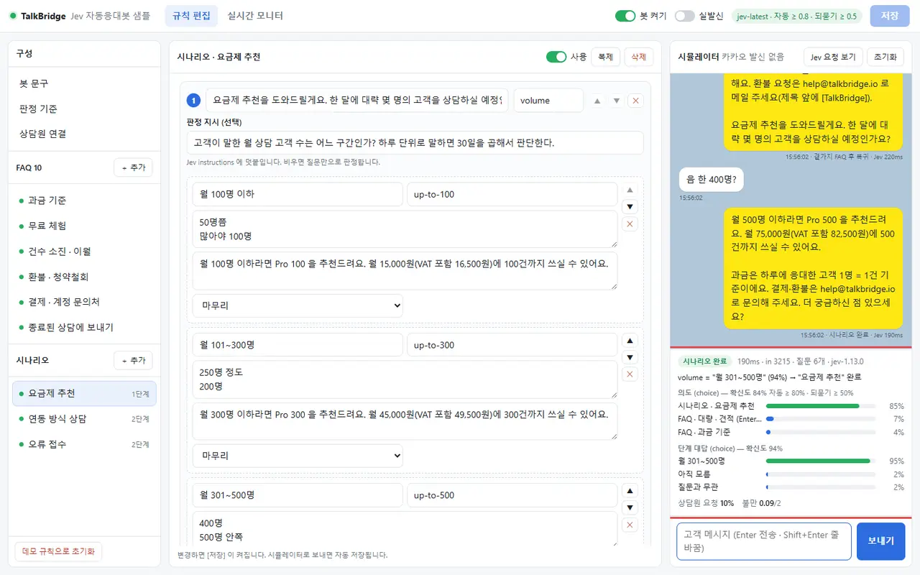Move step 1 up with the arrow beside volume
The image size is (920, 575).
[597, 101]
